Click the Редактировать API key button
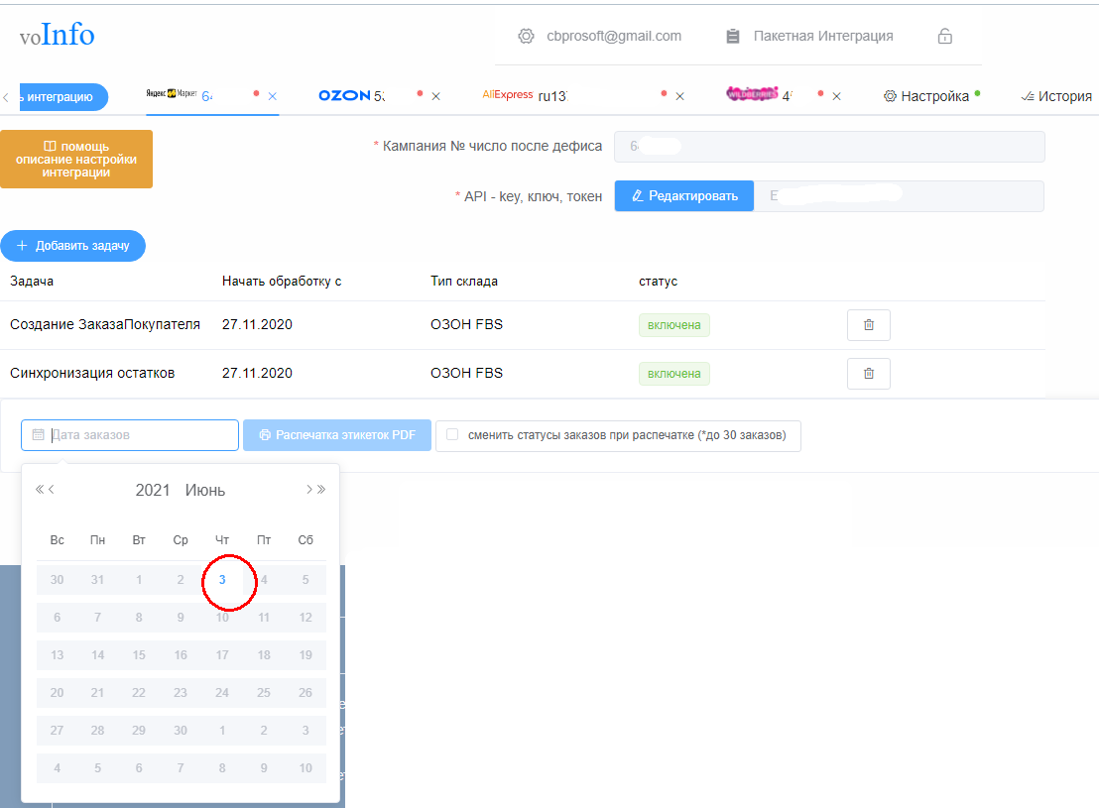Viewport: 1099px width, 808px height. [x=683, y=196]
